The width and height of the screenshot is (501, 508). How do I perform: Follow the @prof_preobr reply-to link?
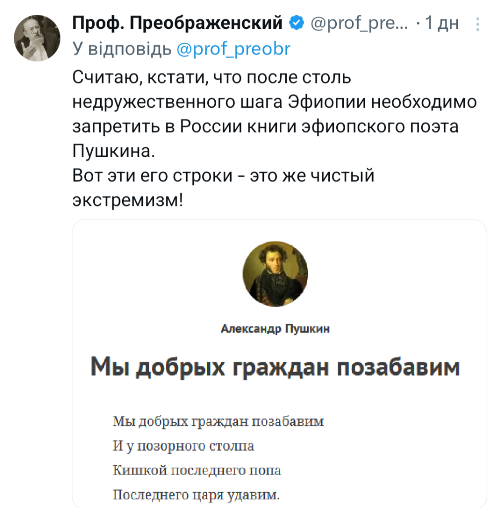[x=233, y=49]
